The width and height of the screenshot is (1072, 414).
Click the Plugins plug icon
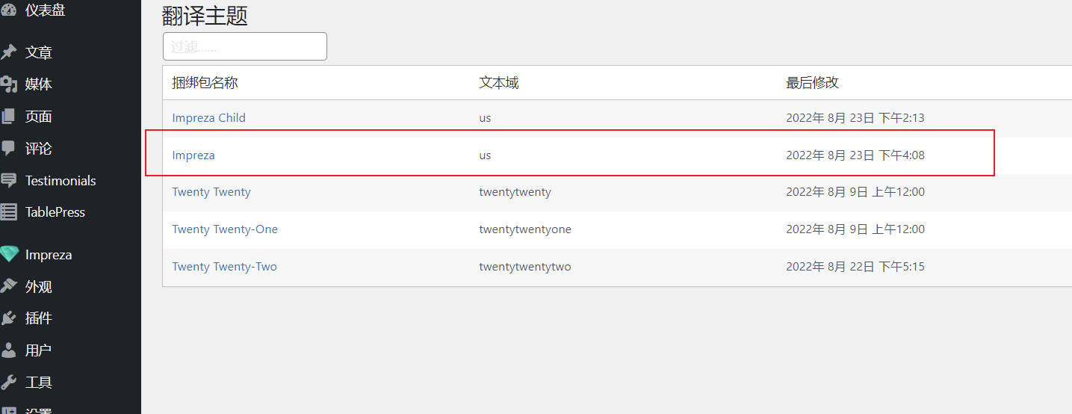[x=8, y=318]
